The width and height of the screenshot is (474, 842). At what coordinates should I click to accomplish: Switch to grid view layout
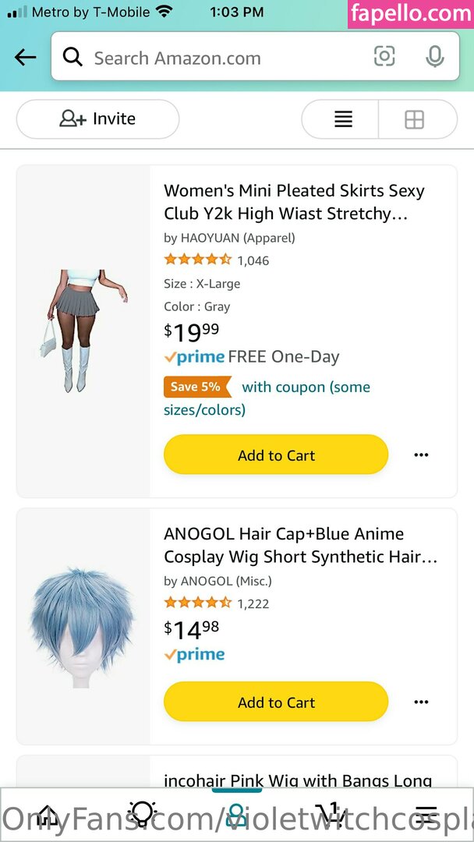415,119
